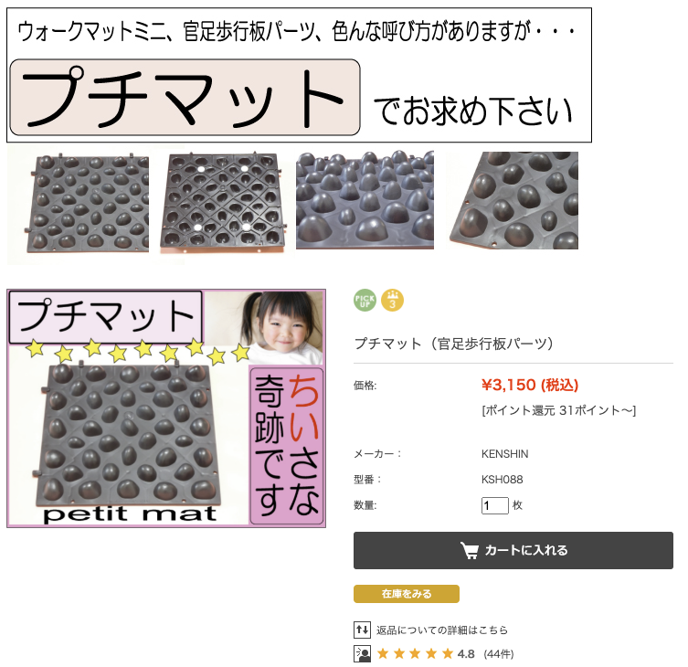Open the (44件) reviews link
688x667 pixels.
pyautogui.click(x=499, y=654)
